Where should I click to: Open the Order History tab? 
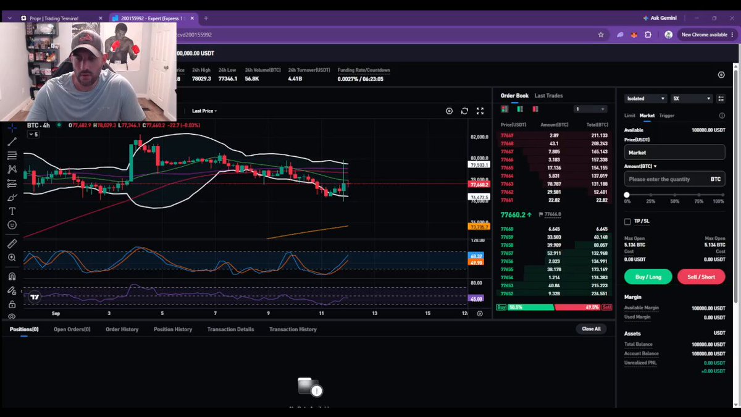[122, 329]
